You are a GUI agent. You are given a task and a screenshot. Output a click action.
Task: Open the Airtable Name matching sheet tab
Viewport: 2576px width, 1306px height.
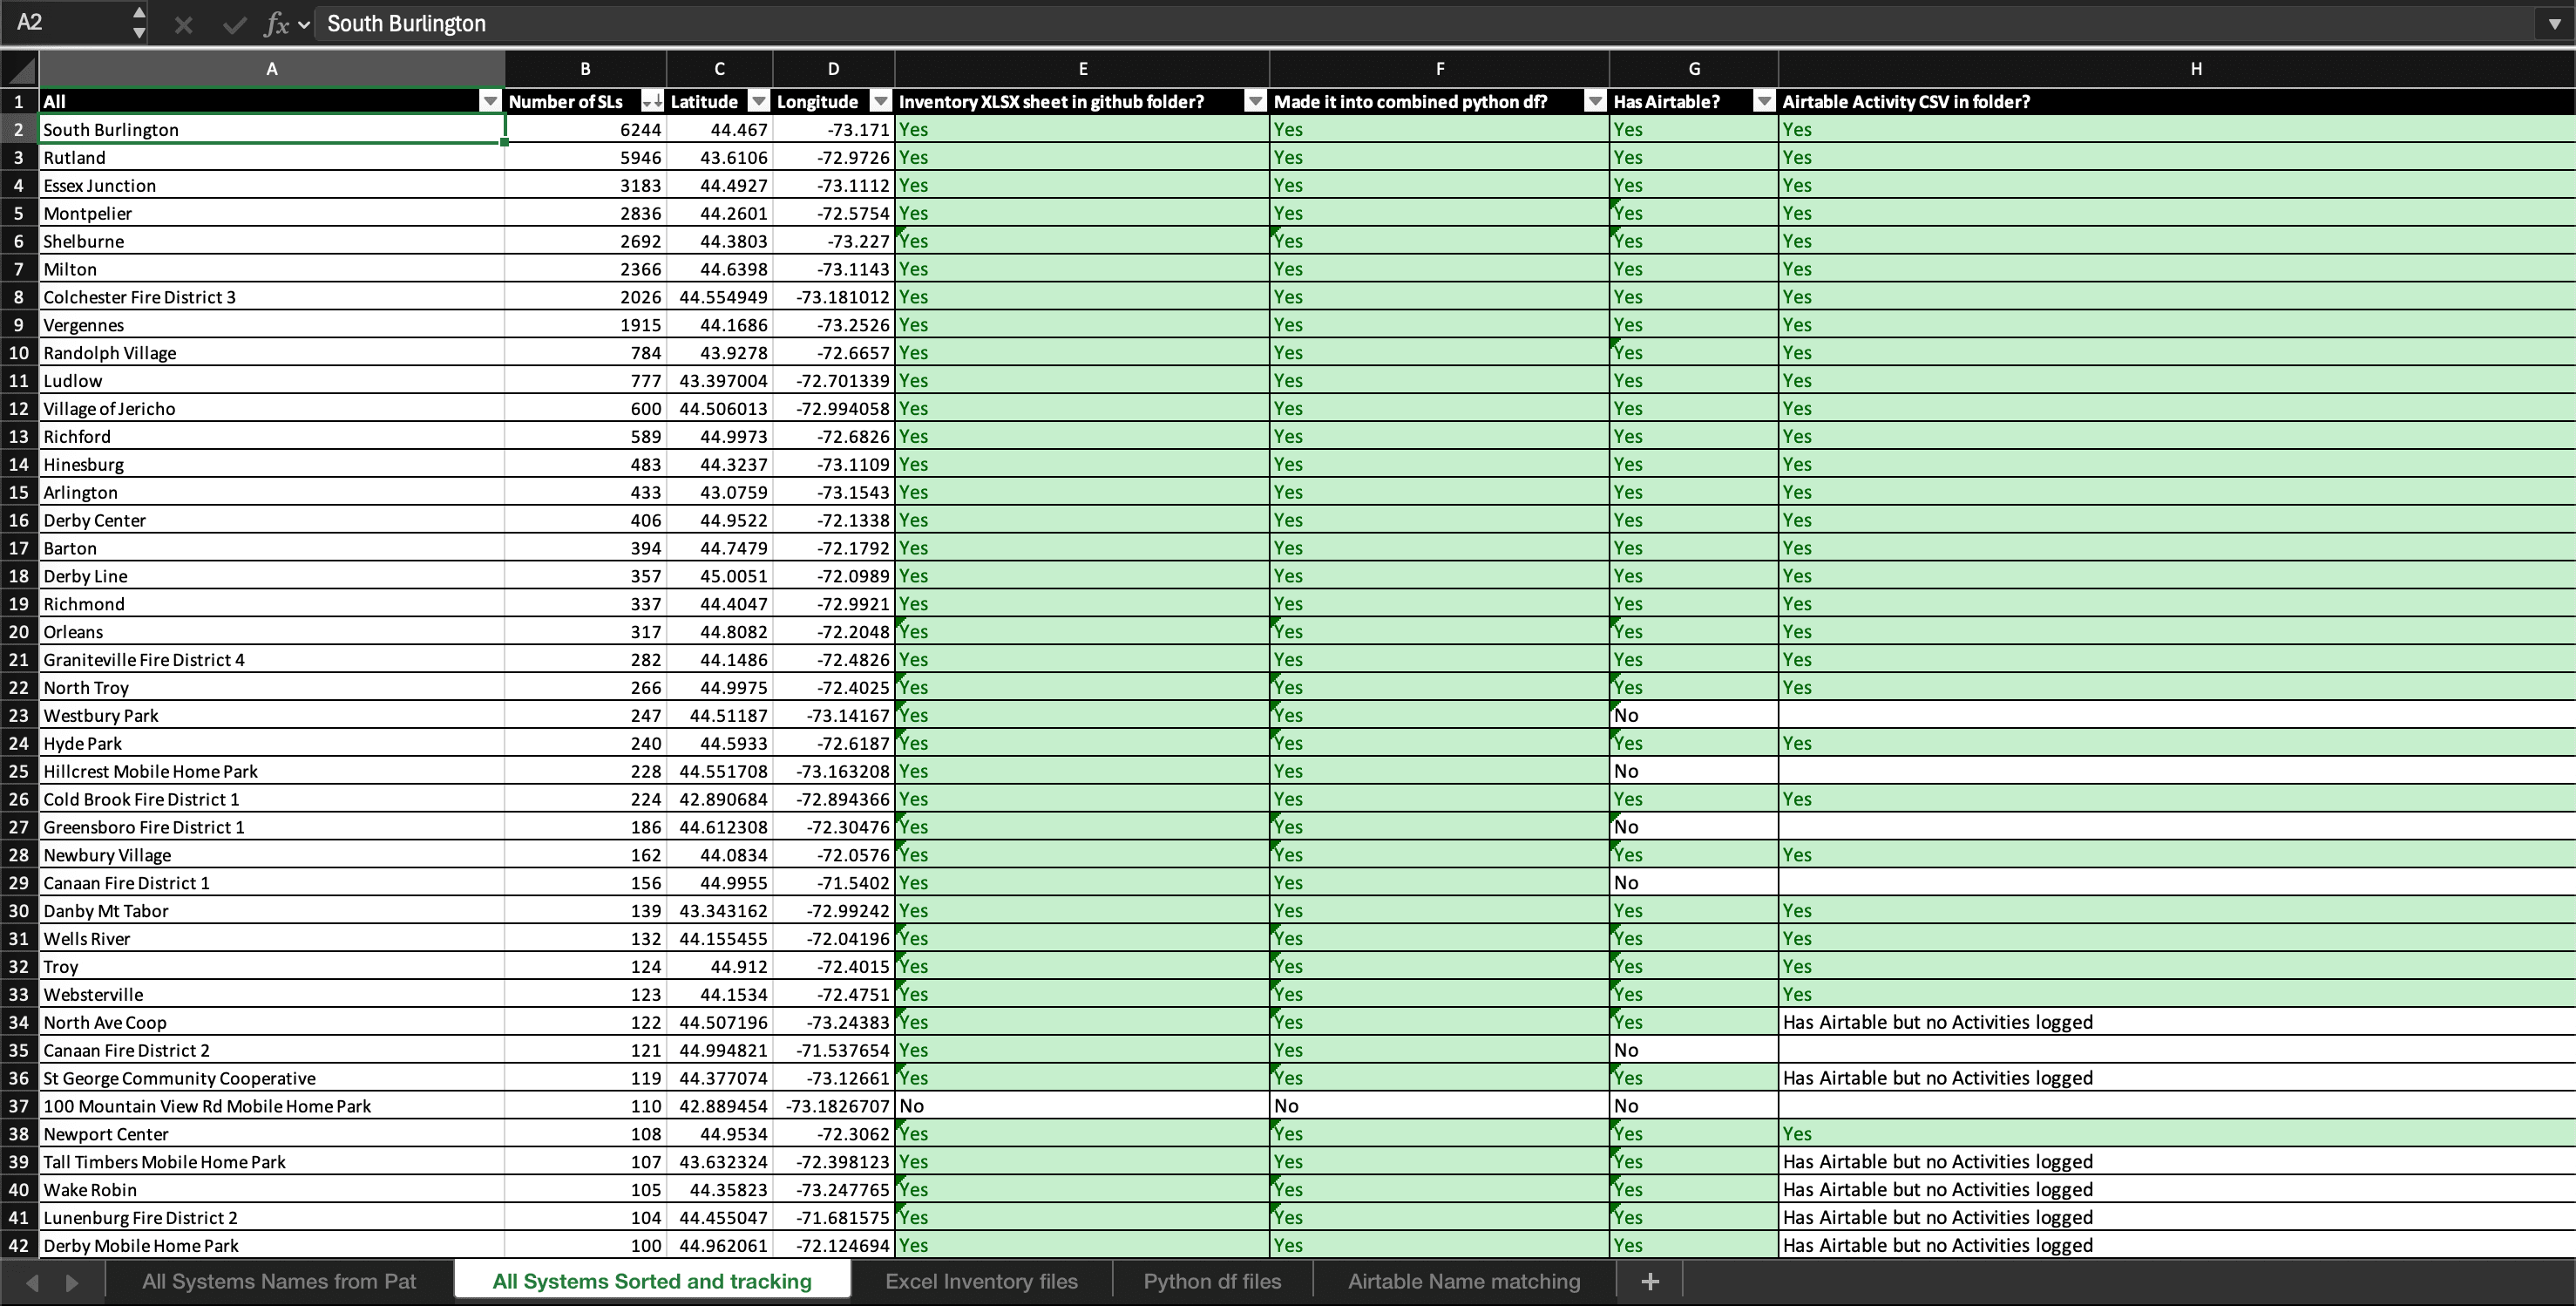tap(1464, 1281)
